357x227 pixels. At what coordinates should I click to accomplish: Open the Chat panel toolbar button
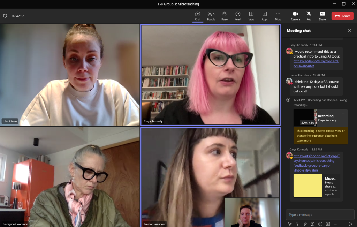coord(198,16)
